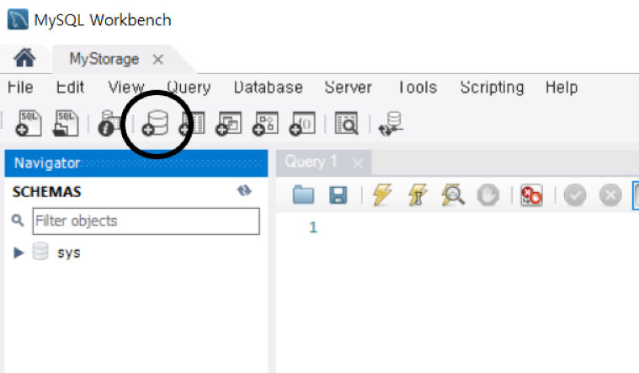Create a new view

pyautogui.click(x=229, y=123)
